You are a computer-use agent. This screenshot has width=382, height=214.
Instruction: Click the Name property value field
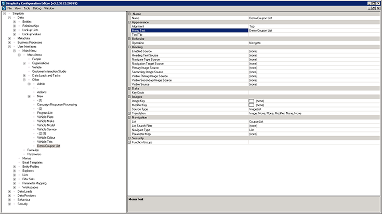point(314,18)
